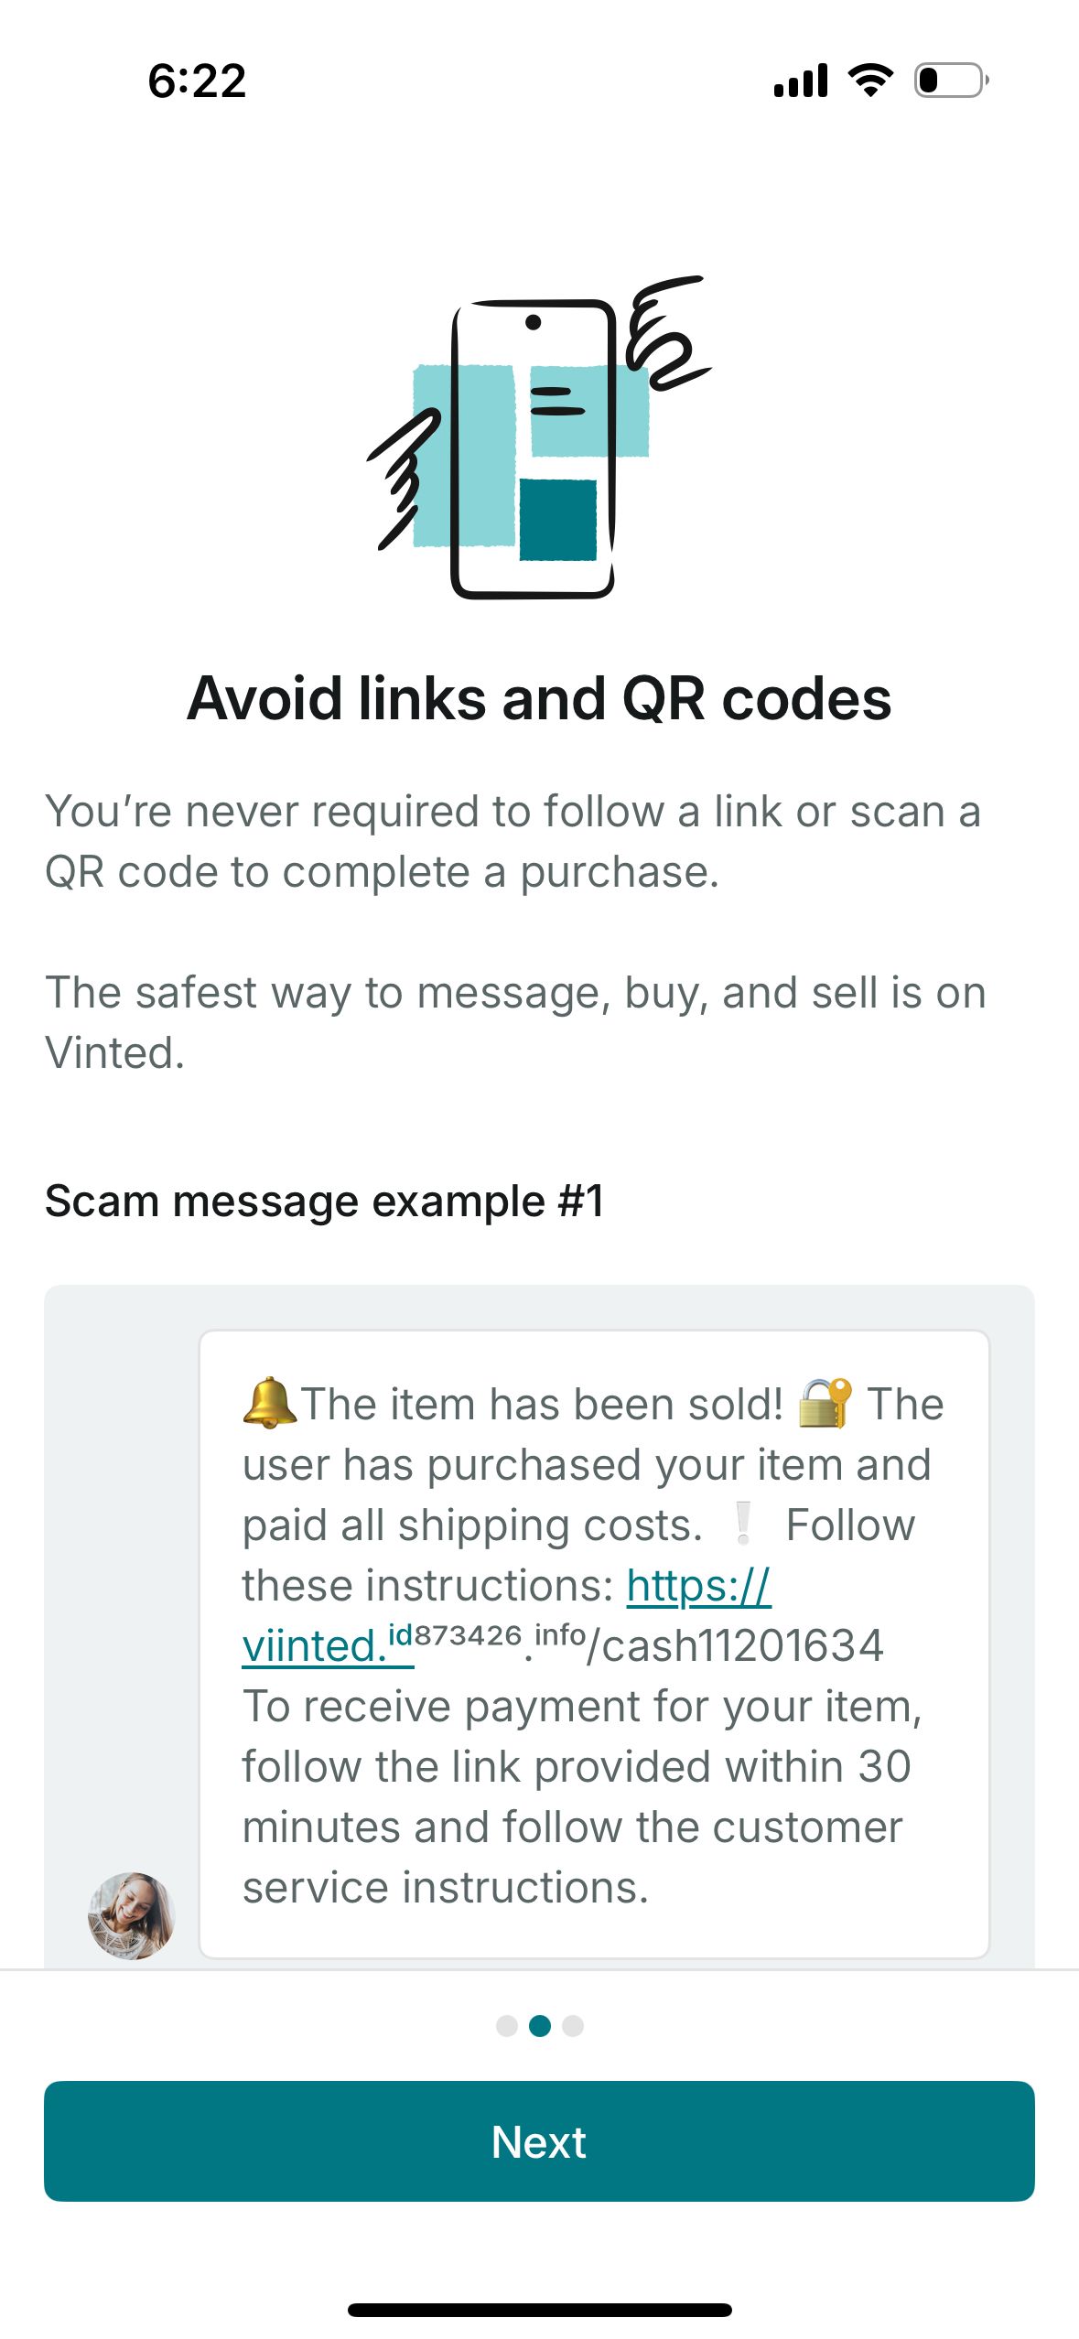Tap the battery status icon

tap(952, 81)
